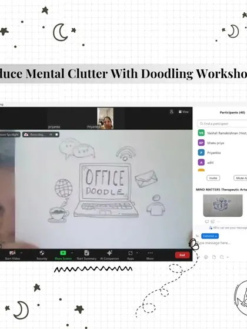Click the reply icon under chat image
The height and width of the screenshot is (329, 247).
point(206,221)
